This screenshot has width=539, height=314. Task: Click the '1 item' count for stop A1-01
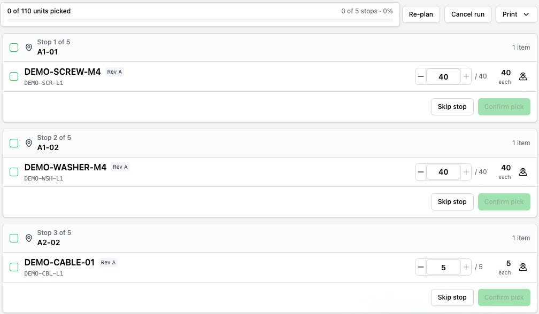521,48
